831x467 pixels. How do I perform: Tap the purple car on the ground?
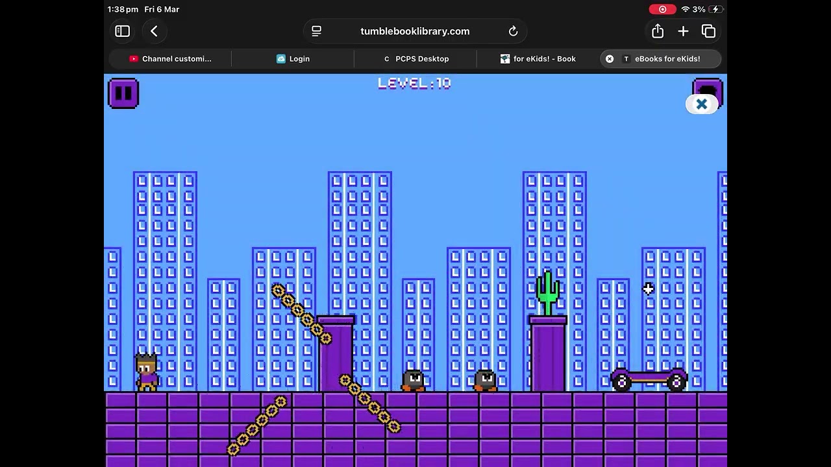[649, 379]
